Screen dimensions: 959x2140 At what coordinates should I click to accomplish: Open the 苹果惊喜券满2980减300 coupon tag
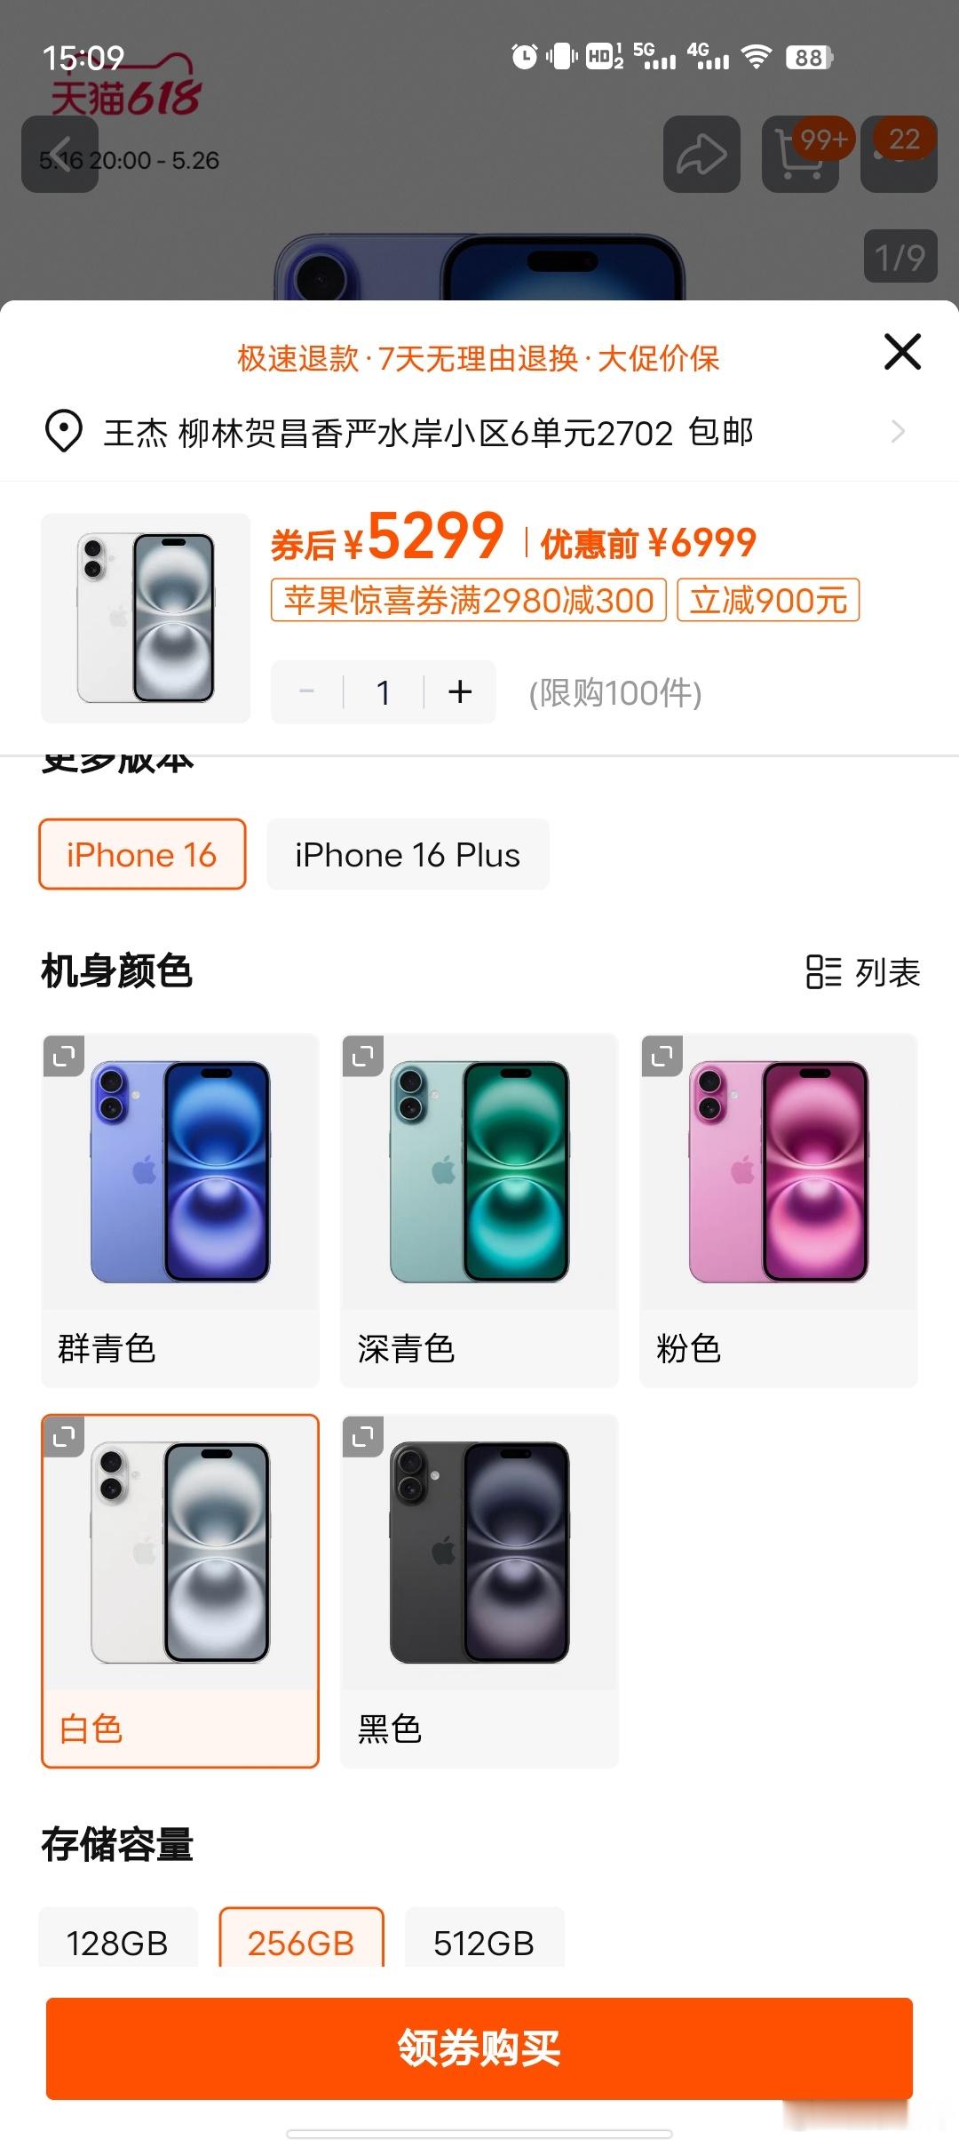[x=469, y=600]
